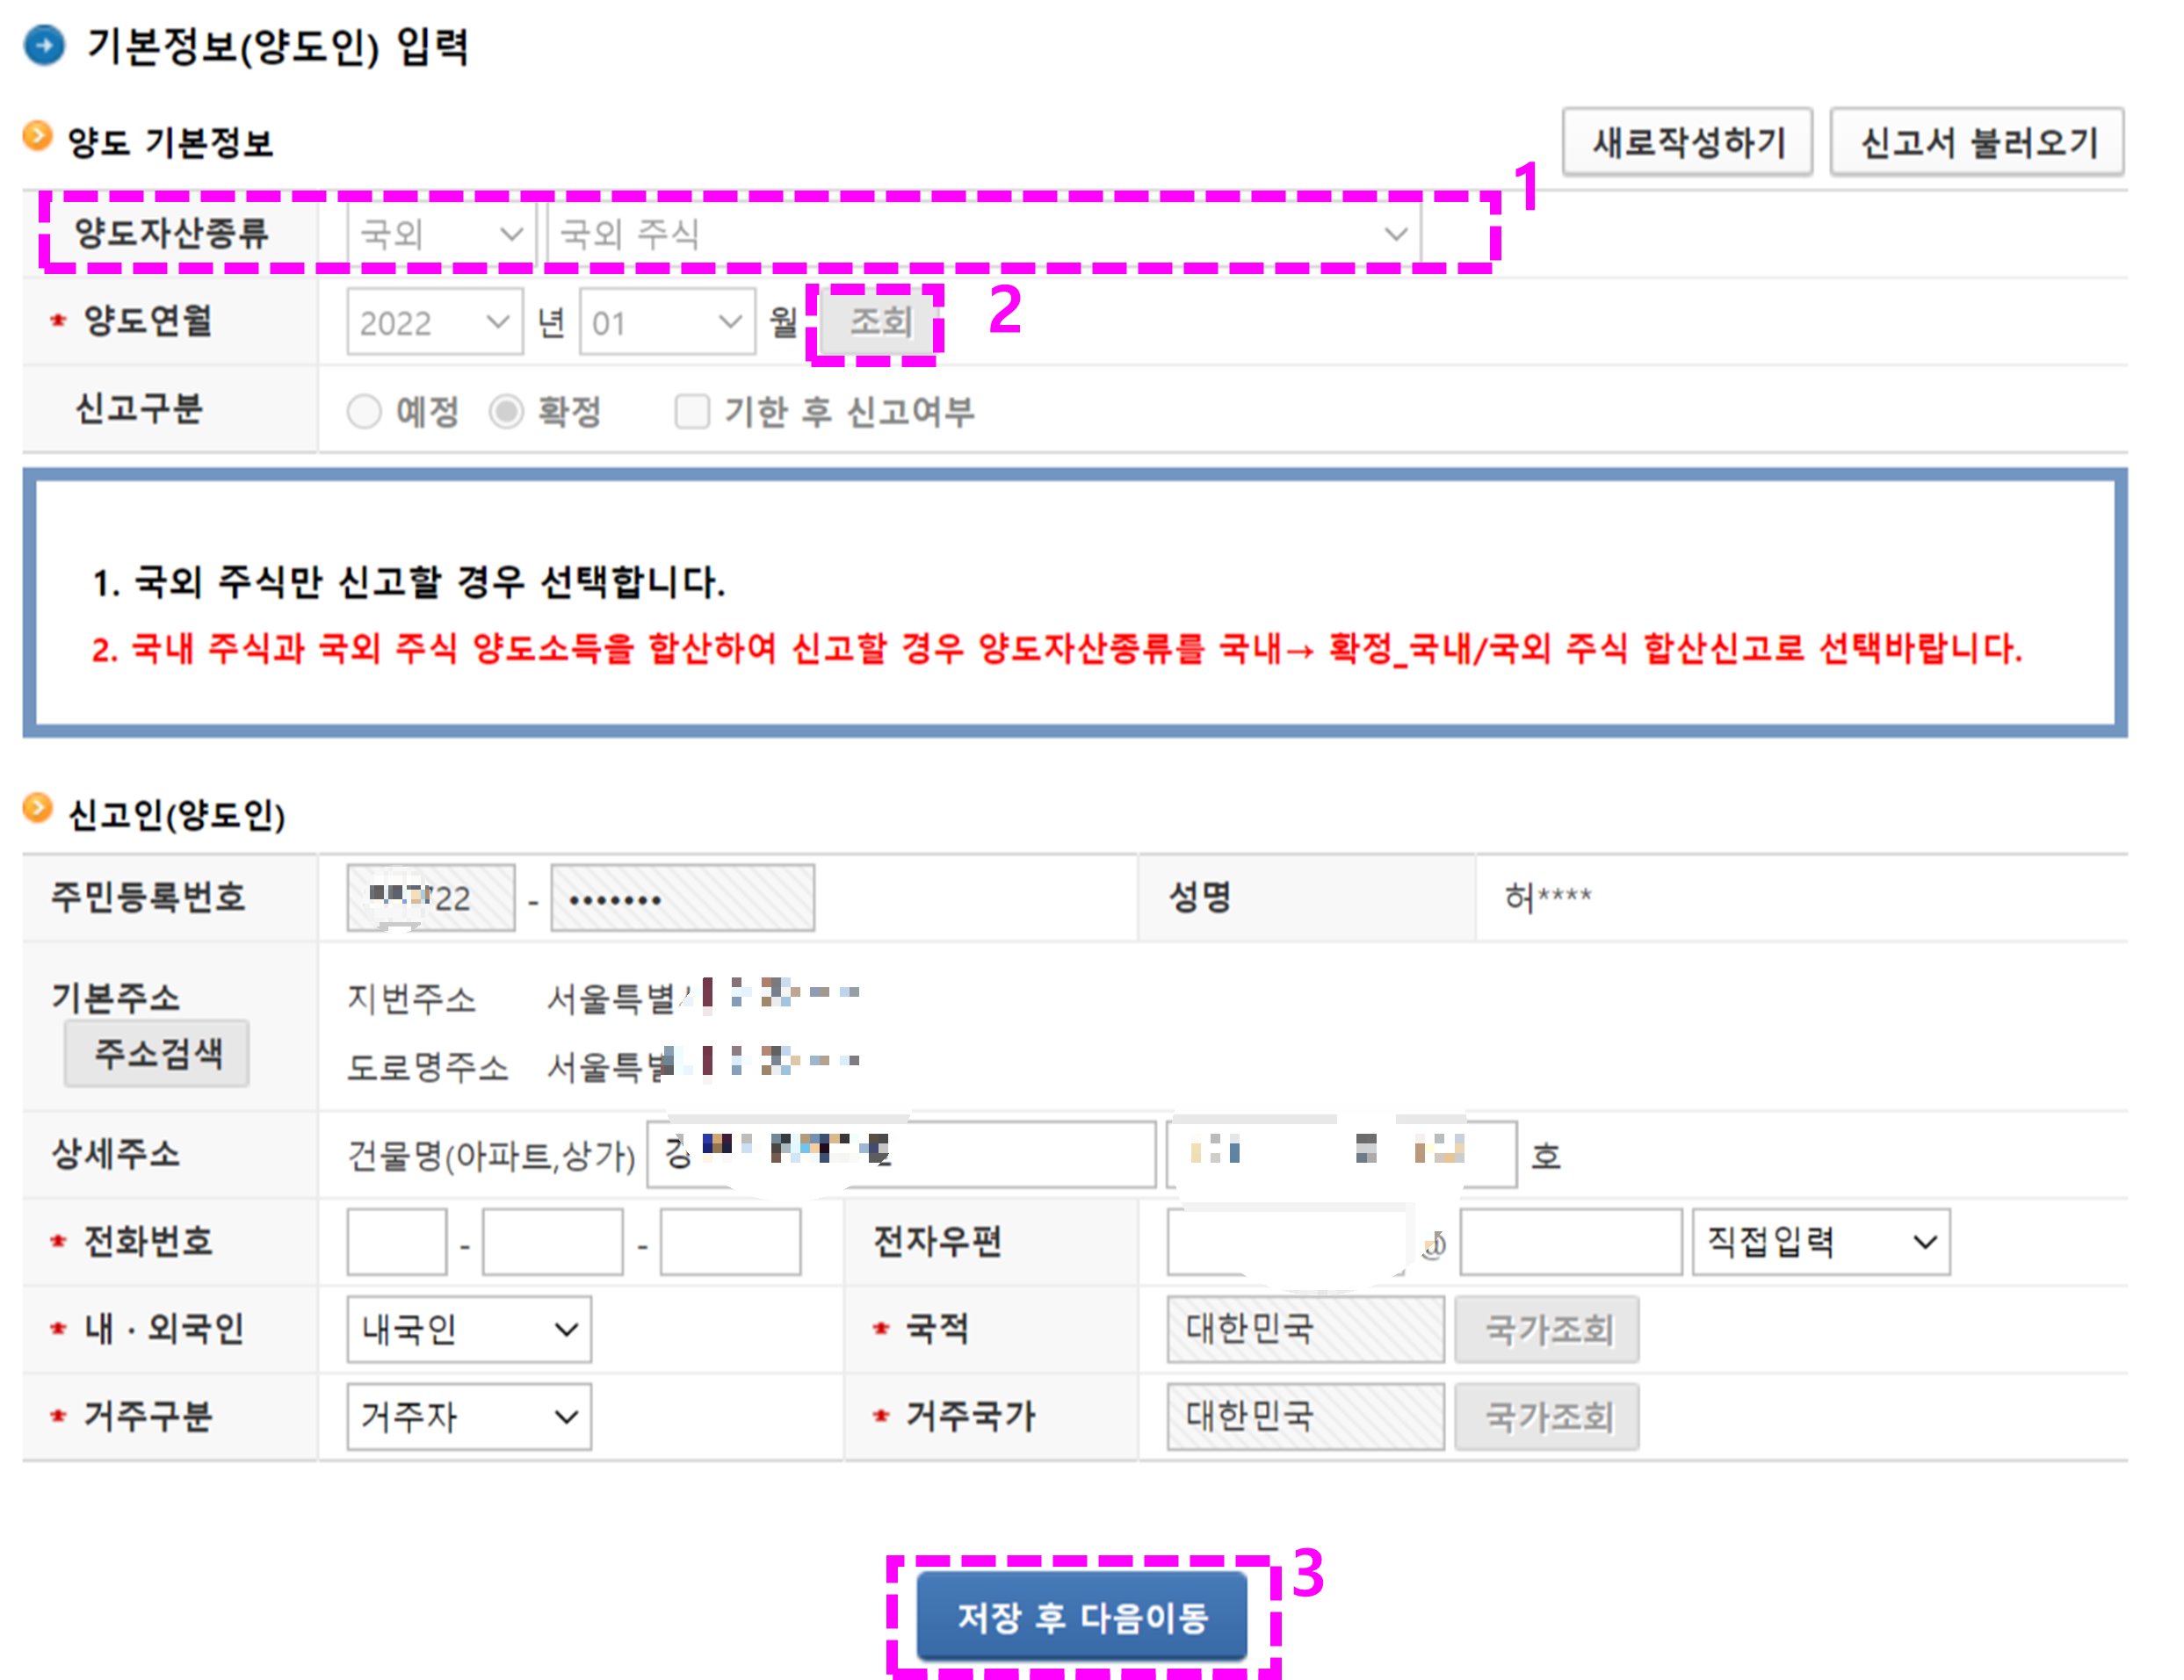
Task: Click blue arrow icon beside 기본정보(양도인) 입력
Action: coord(44,46)
